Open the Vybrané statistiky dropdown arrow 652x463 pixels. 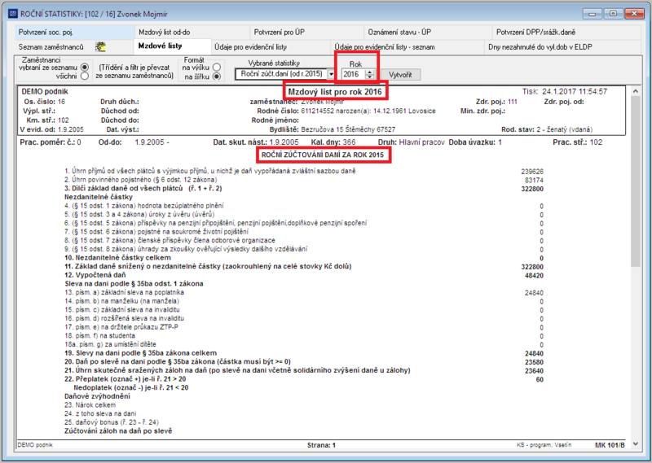331,74
